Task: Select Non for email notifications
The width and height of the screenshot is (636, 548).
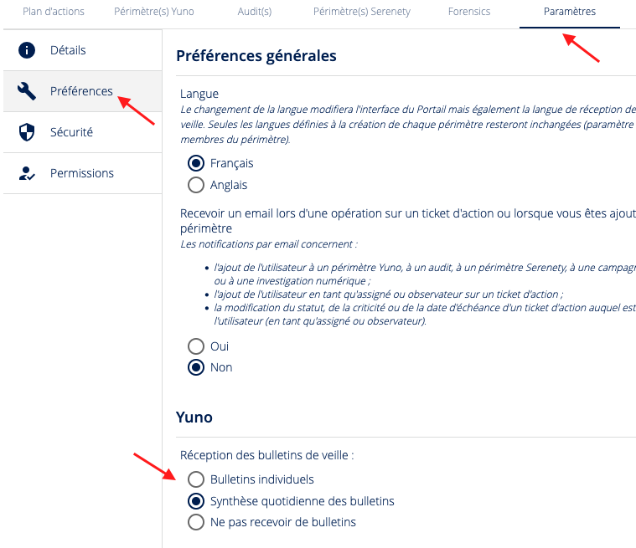Action: tap(196, 367)
